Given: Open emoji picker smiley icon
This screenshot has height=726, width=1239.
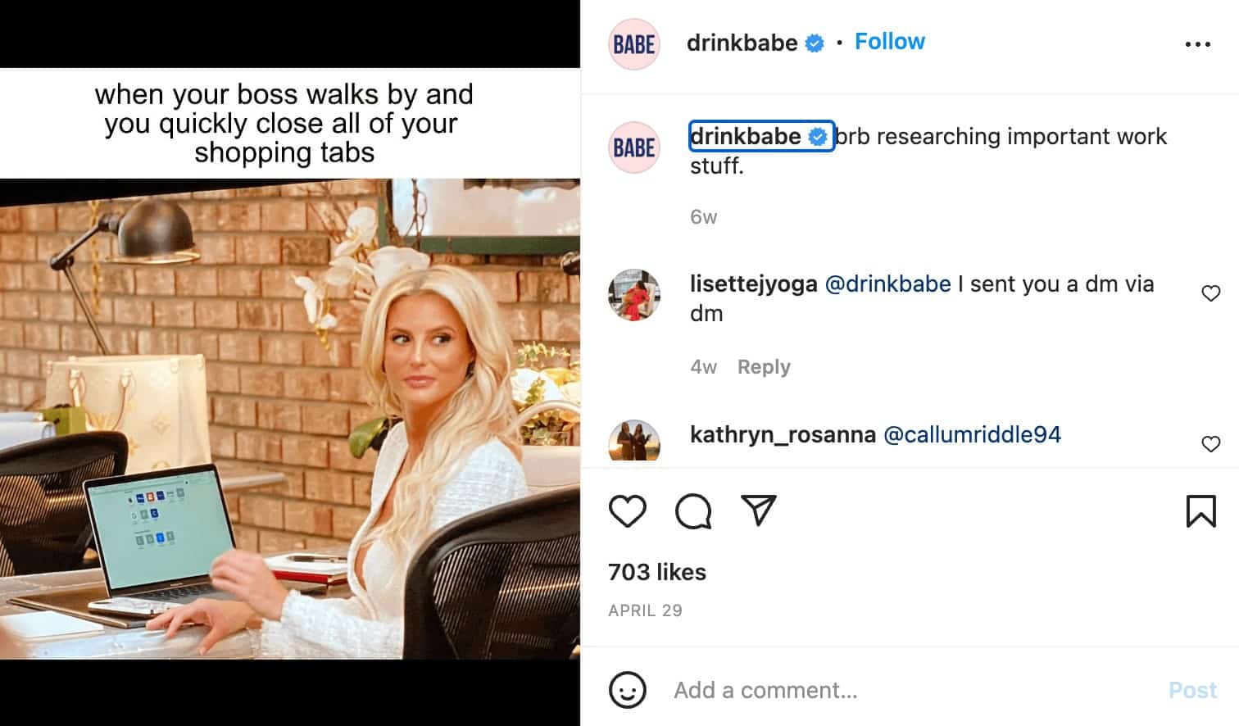Looking at the screenshot, I should pos(628,690).
